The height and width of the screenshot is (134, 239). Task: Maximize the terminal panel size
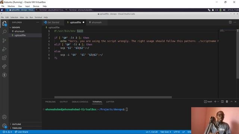tap(232, 102)
